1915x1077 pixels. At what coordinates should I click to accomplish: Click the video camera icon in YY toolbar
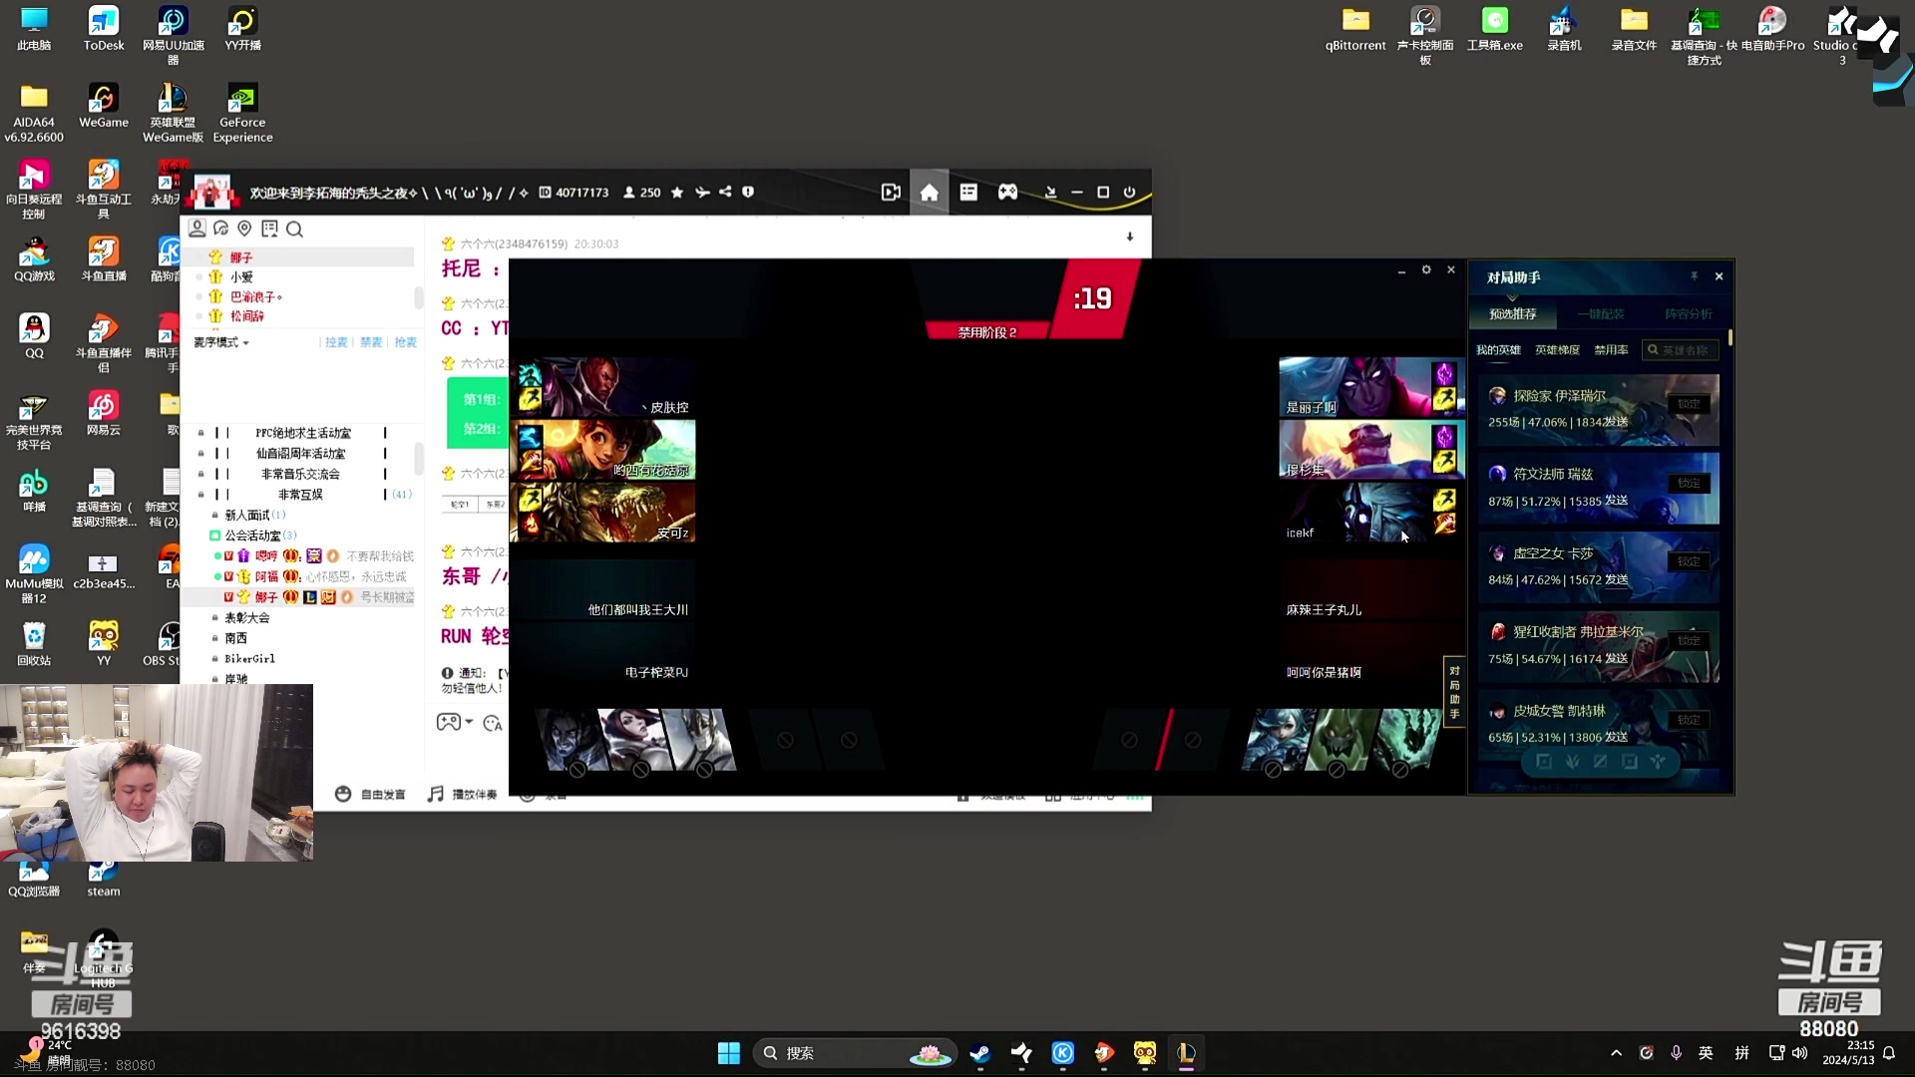click(x=891, y=192)
